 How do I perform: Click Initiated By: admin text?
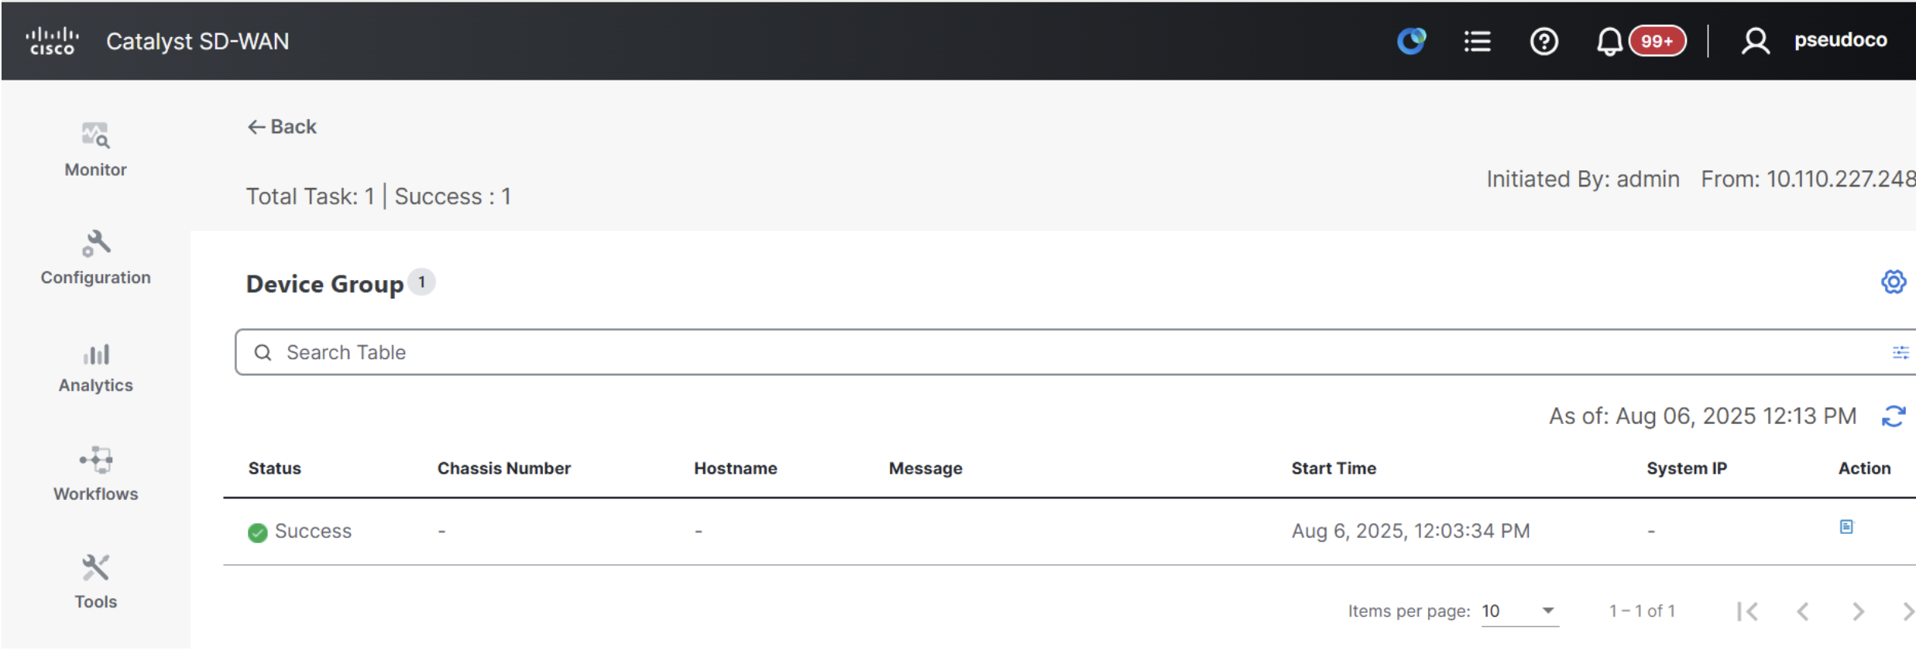(1583, 180)
